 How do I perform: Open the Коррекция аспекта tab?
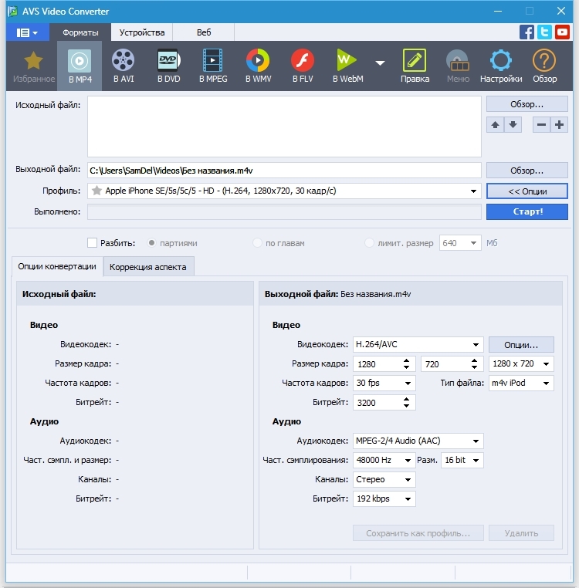click(148, 267)
